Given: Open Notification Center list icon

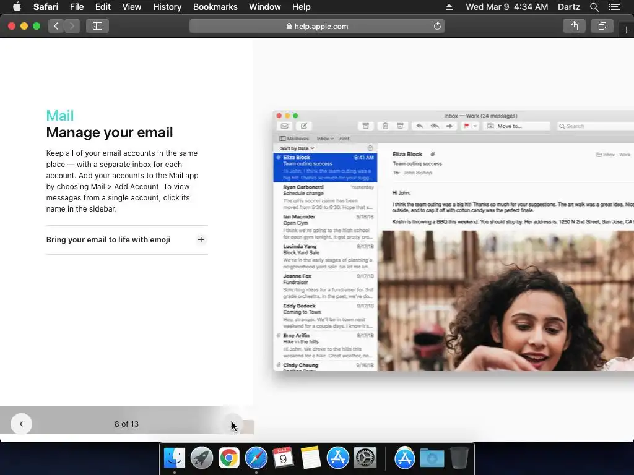Looking at the screenshot, I should 614,7.
